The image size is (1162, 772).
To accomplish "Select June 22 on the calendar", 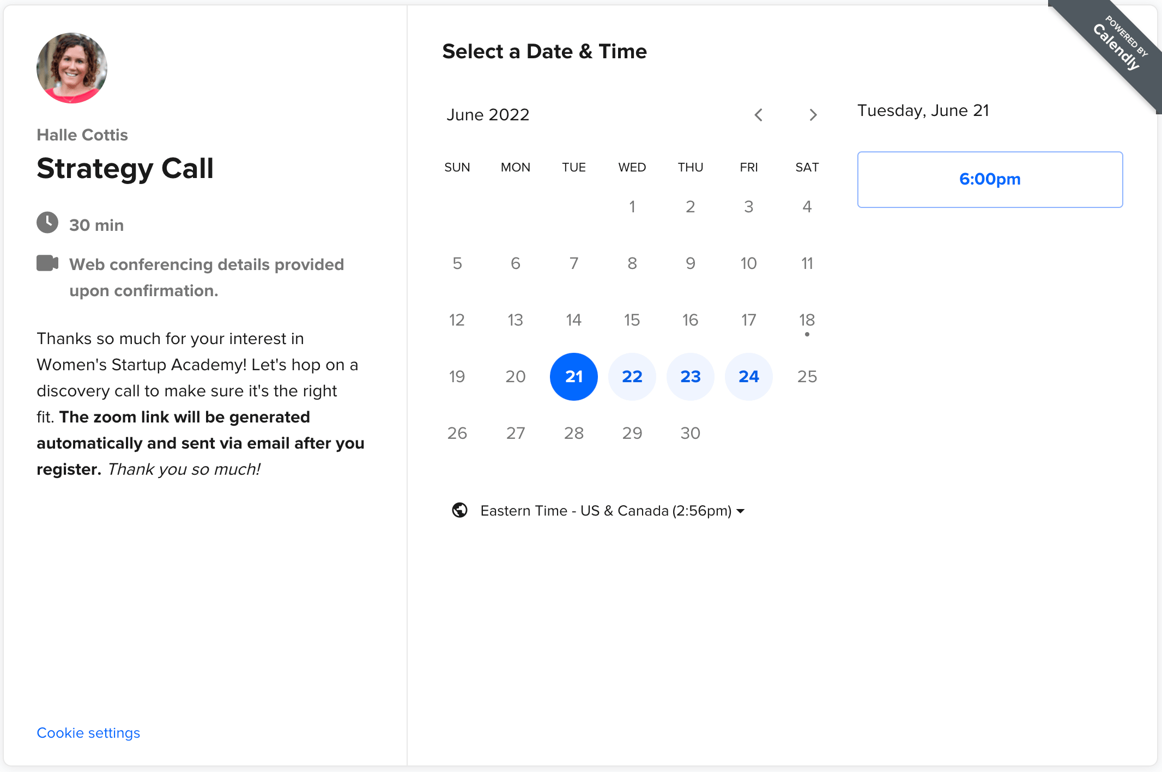I will coord(632,377).
